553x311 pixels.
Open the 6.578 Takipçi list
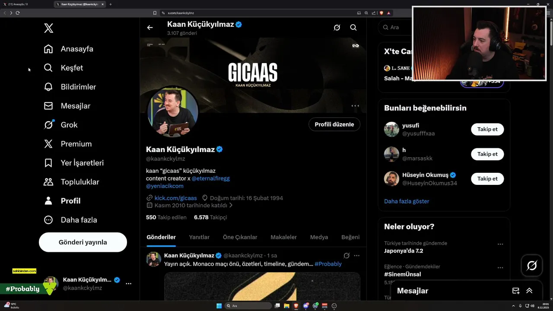[x=210, y=217]
